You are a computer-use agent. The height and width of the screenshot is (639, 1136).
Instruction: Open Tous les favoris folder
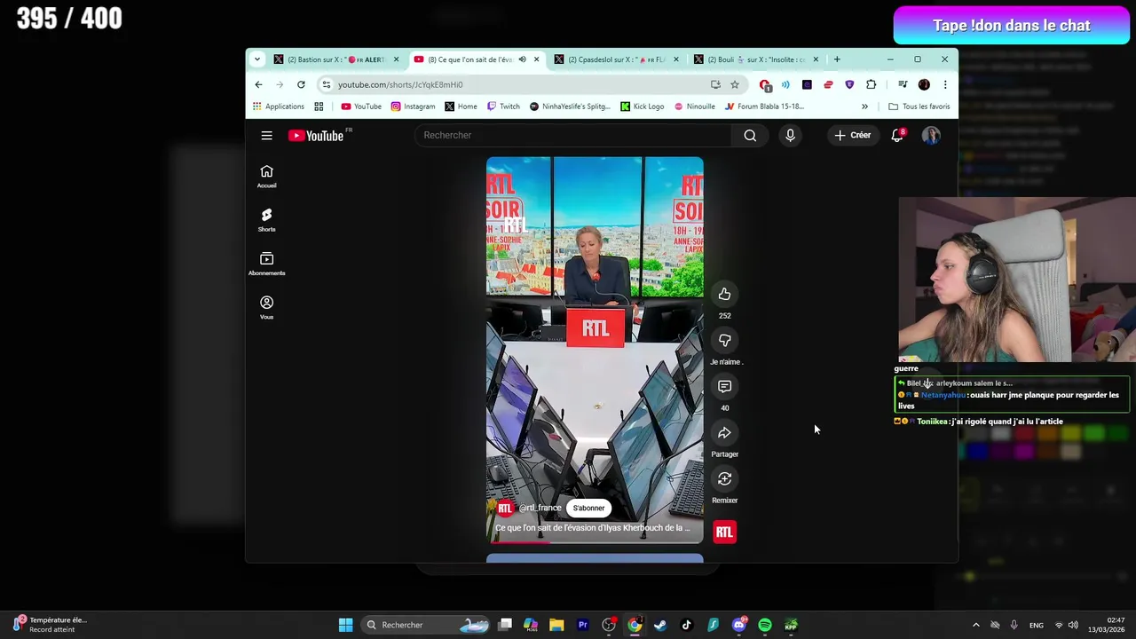coord(919,106)
